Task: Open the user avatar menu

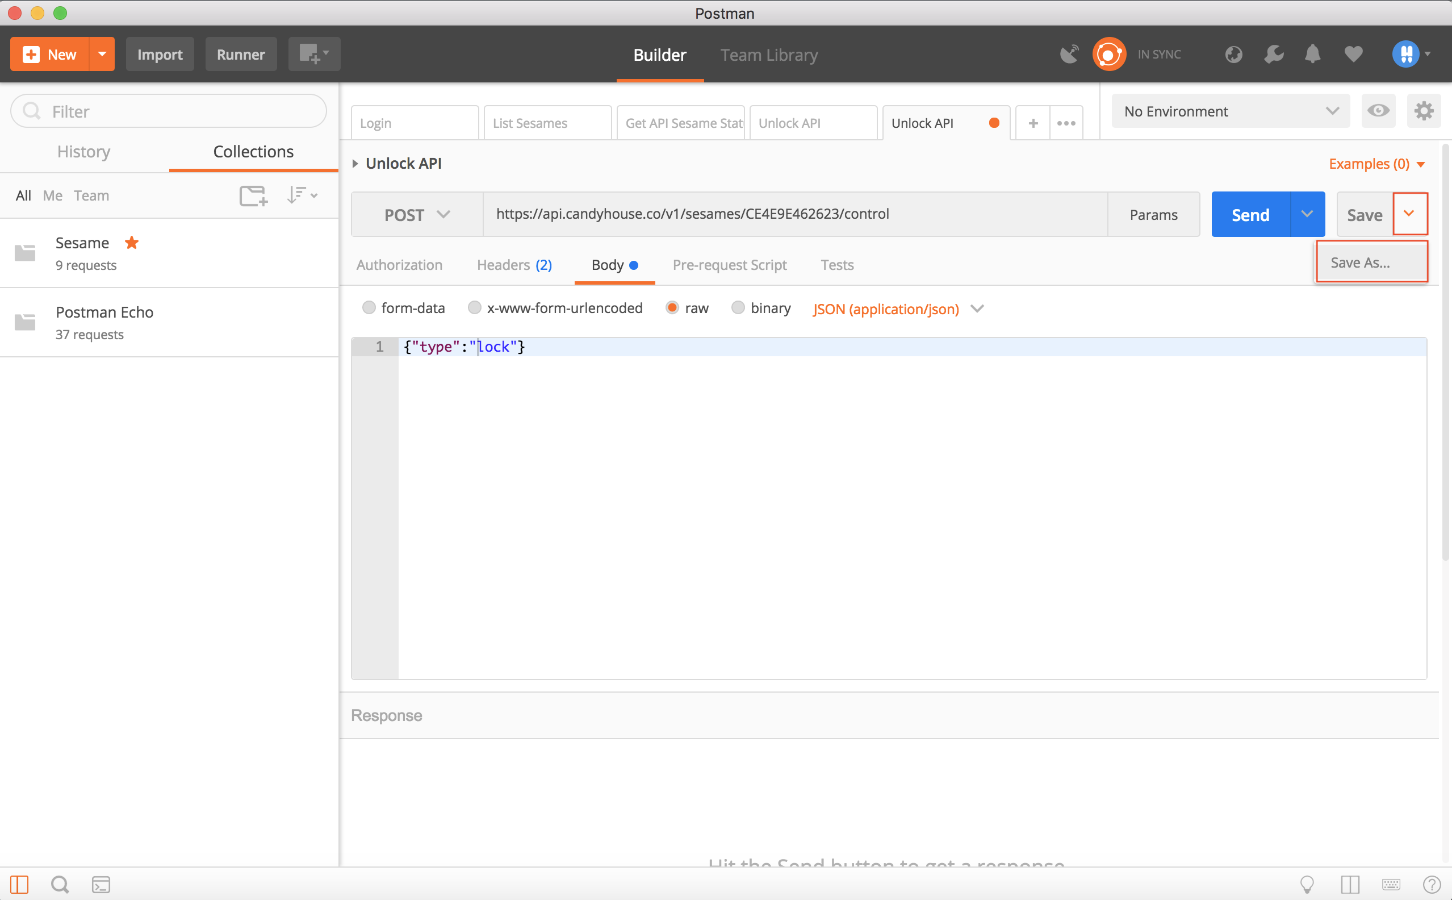Action: coord(1411,54)
